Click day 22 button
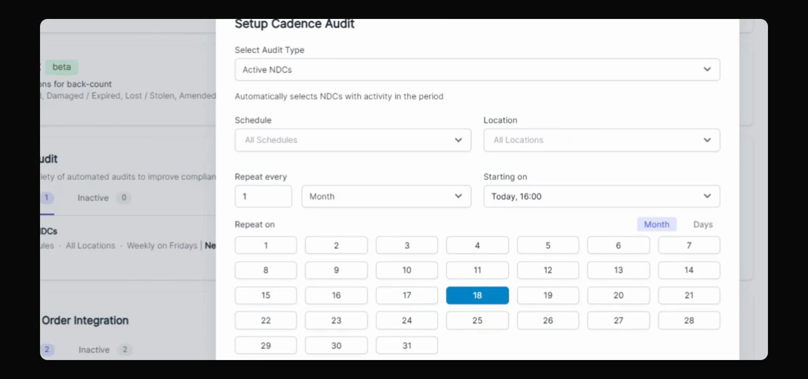This screenshot has height=379, width=808. (265, 320)
